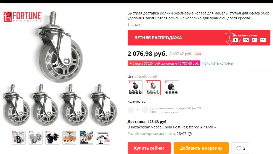273x154 pixels.
Task: View the easy installation thumbnail
Action: click(103, 138)
